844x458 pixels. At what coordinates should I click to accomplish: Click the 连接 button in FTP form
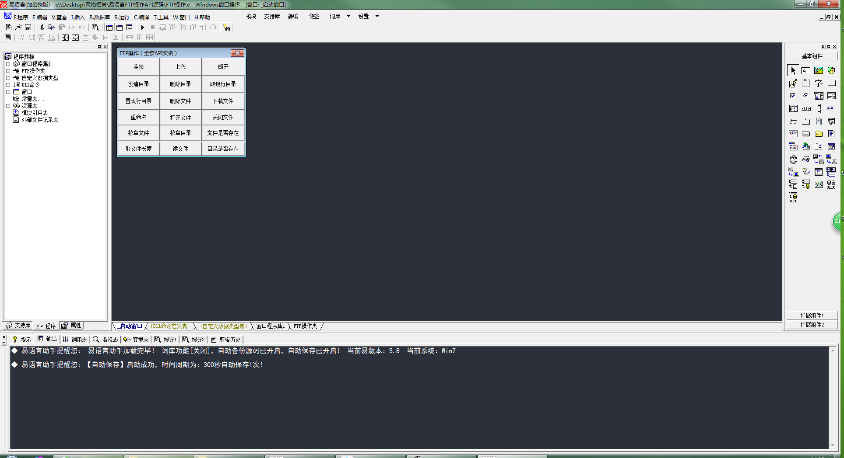coord(138,66)
